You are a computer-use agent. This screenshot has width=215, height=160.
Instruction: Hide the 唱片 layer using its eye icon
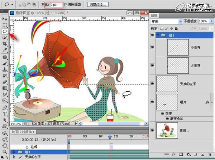(x=152, y=102)
